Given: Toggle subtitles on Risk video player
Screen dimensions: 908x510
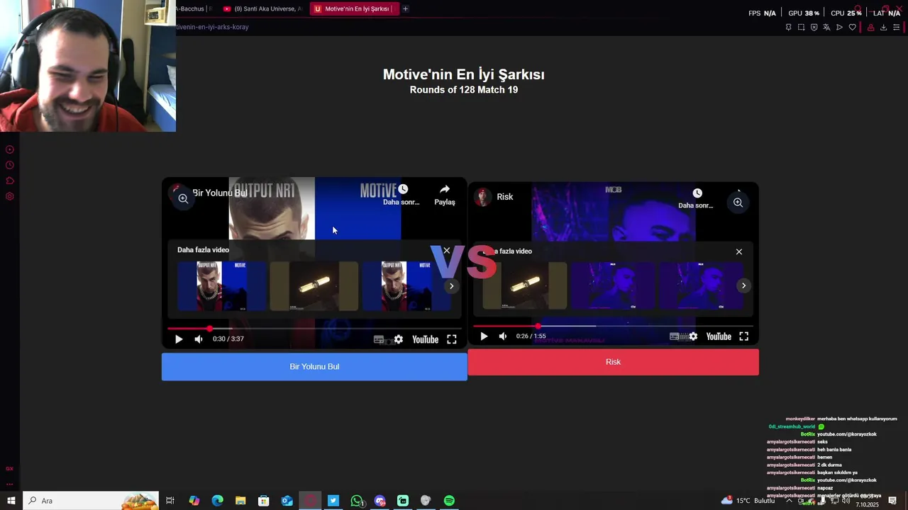Looking at the screenshot, I should (x=675, y=336).
